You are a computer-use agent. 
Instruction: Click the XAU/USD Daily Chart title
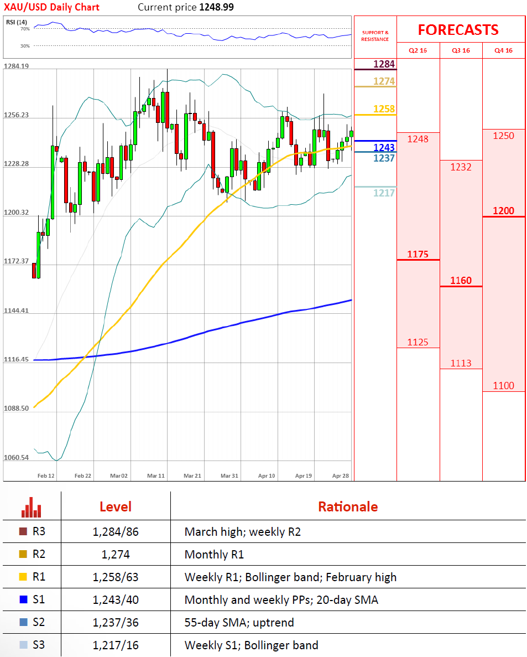pos(51,7)
